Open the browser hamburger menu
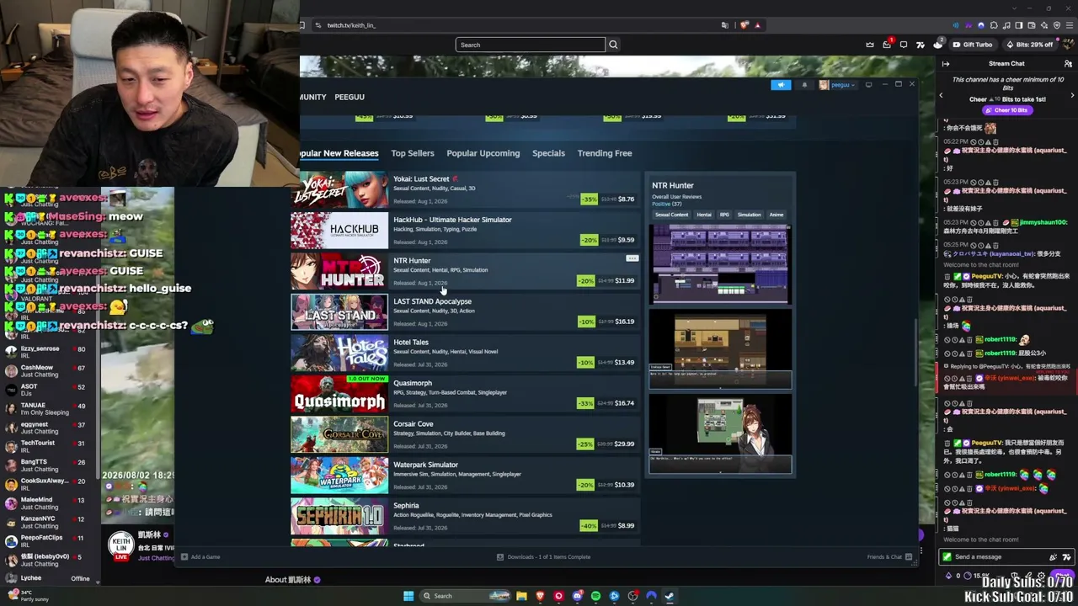1078x606 pixels. coord(1070,25)
